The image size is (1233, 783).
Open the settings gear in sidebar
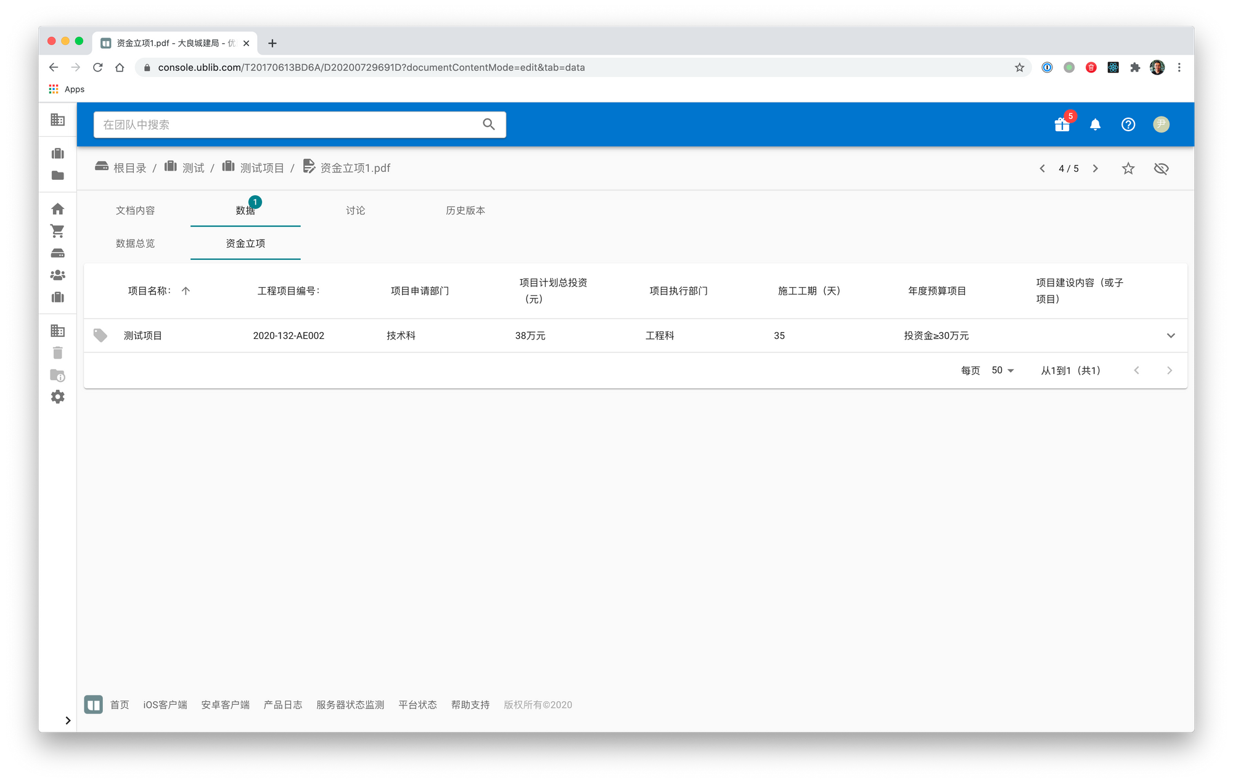click(x=57, y=397)
